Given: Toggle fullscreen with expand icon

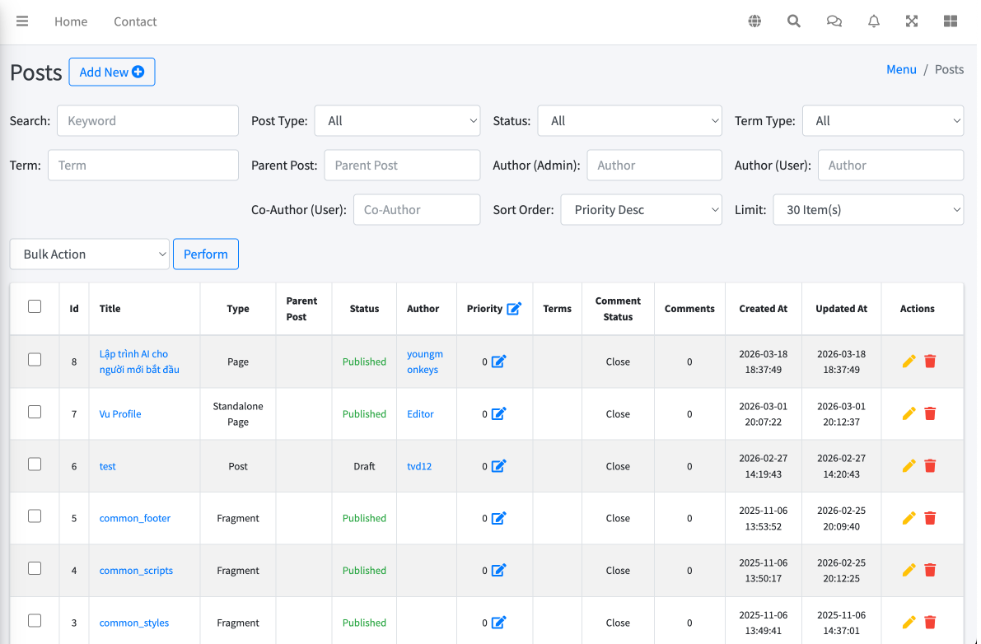Looking at the screenshot, I should 912,21.
